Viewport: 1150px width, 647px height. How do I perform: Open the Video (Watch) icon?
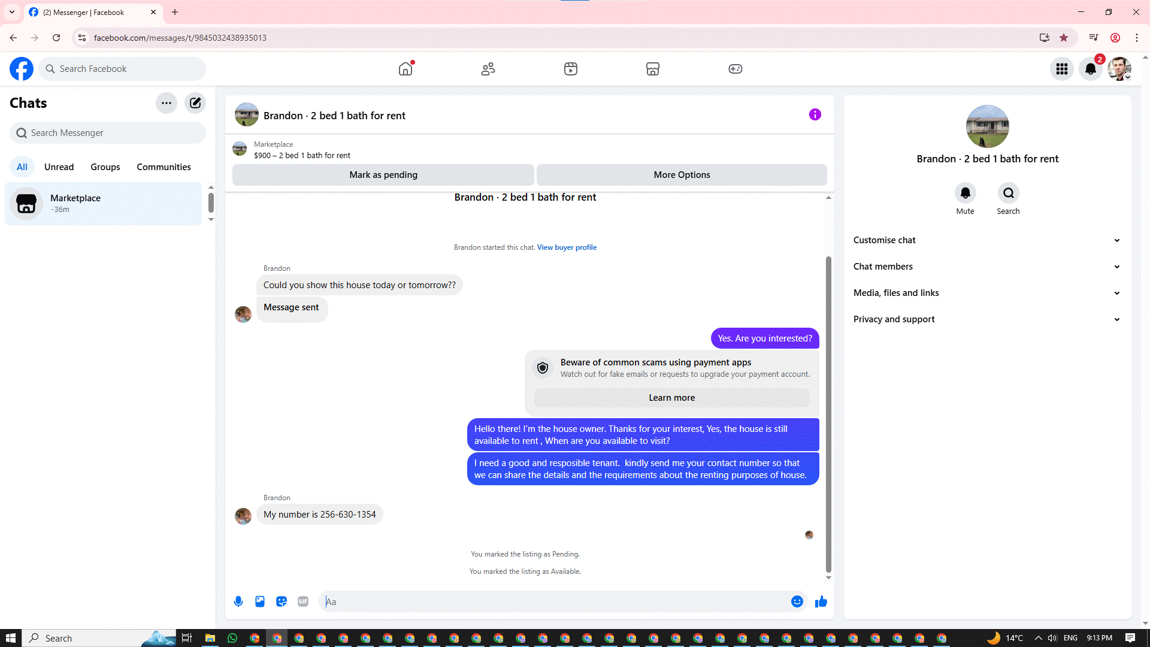point(571,69)
